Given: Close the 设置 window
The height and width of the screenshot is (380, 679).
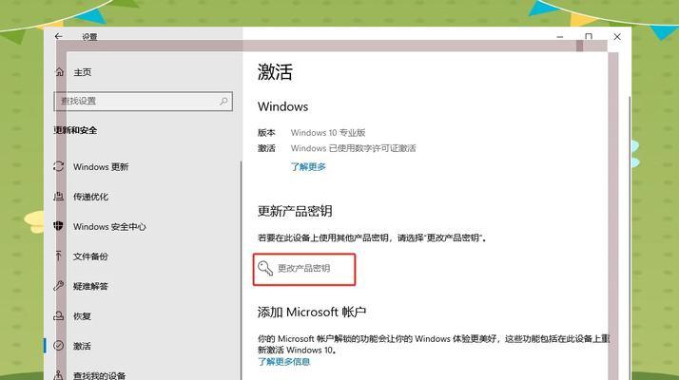Looking at the screenshot, I should tap(617, 37).
